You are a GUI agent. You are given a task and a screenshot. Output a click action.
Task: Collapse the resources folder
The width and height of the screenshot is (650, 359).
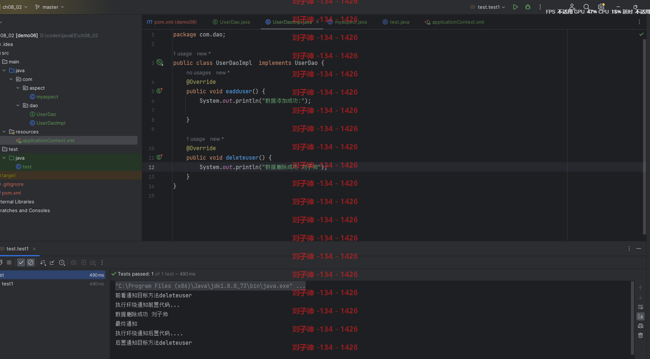pyautogui.click(x=4, y=132)
